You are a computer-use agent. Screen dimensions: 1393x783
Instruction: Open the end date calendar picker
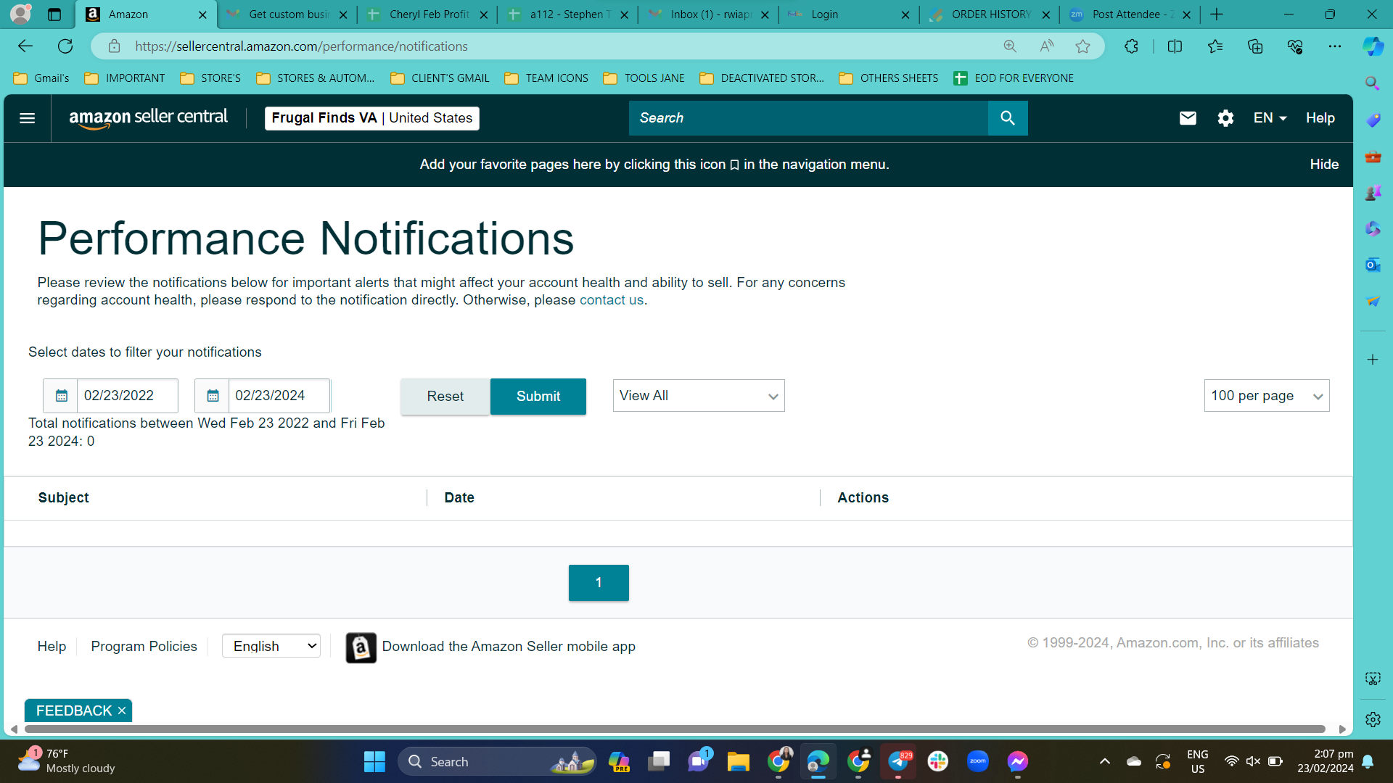coord(213,396)
